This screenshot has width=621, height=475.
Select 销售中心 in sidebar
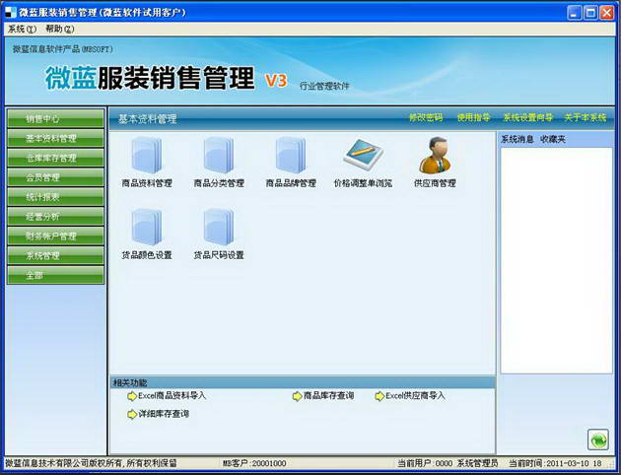tap(55, 118)
